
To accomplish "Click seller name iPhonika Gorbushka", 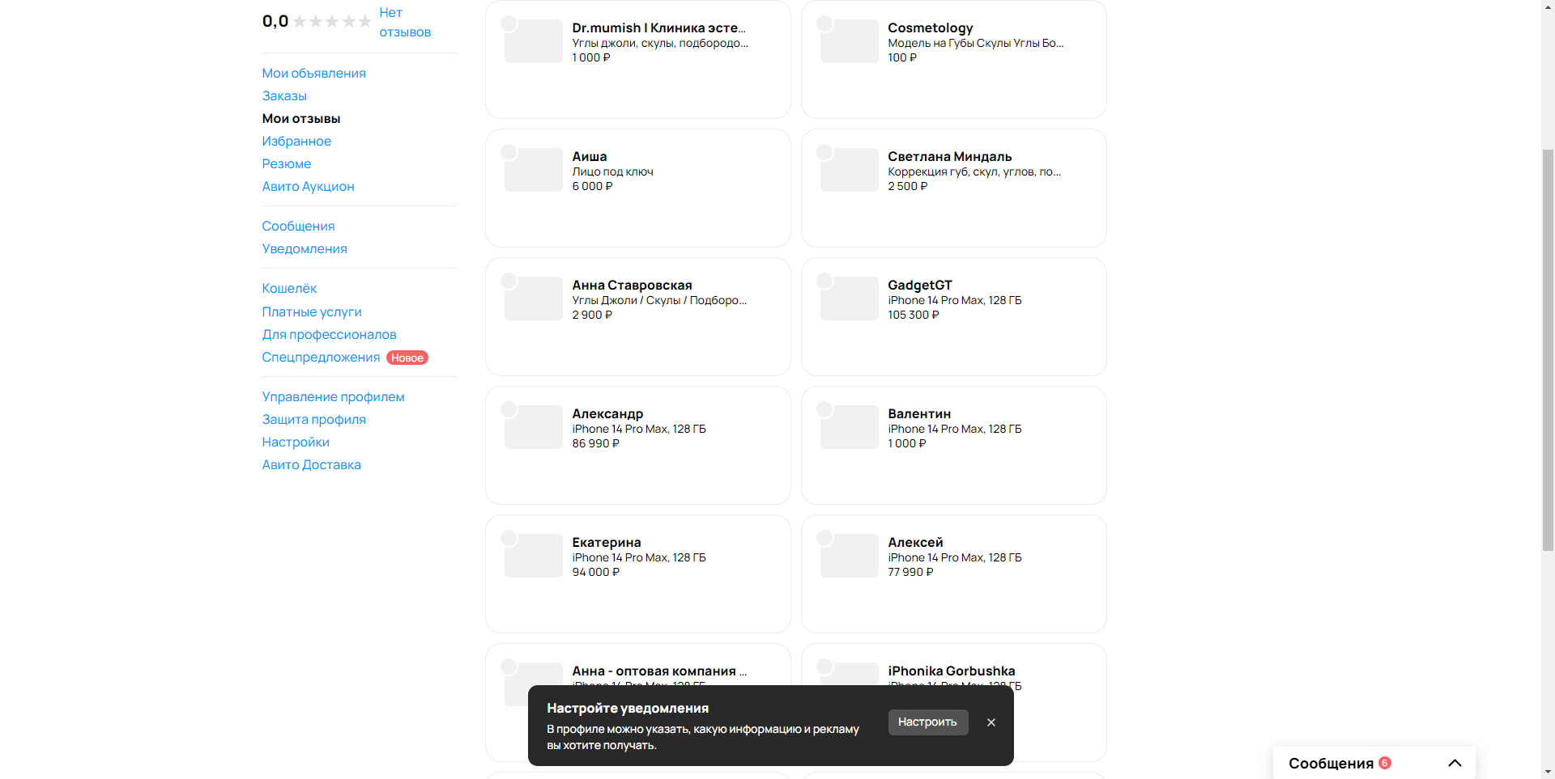I will click(951, 671).
